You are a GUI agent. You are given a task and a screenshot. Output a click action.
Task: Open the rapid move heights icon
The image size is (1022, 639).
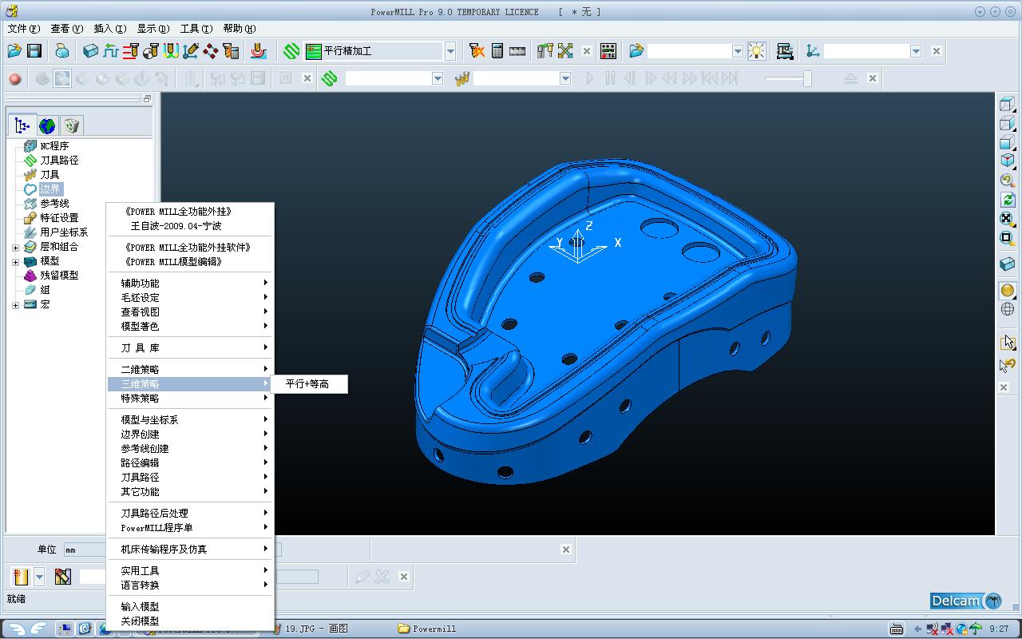click(x=111, y=51)
